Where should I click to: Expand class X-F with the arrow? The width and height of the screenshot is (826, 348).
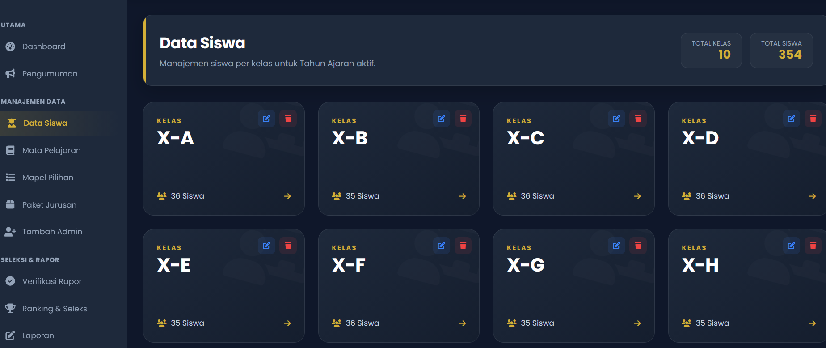[x=463, y=323]
